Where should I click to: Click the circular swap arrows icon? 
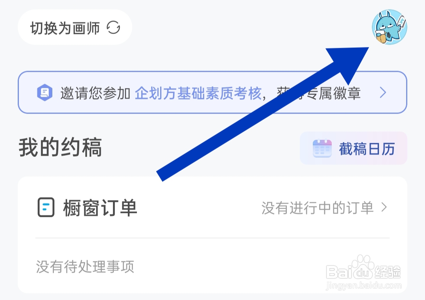coord(113,28)
